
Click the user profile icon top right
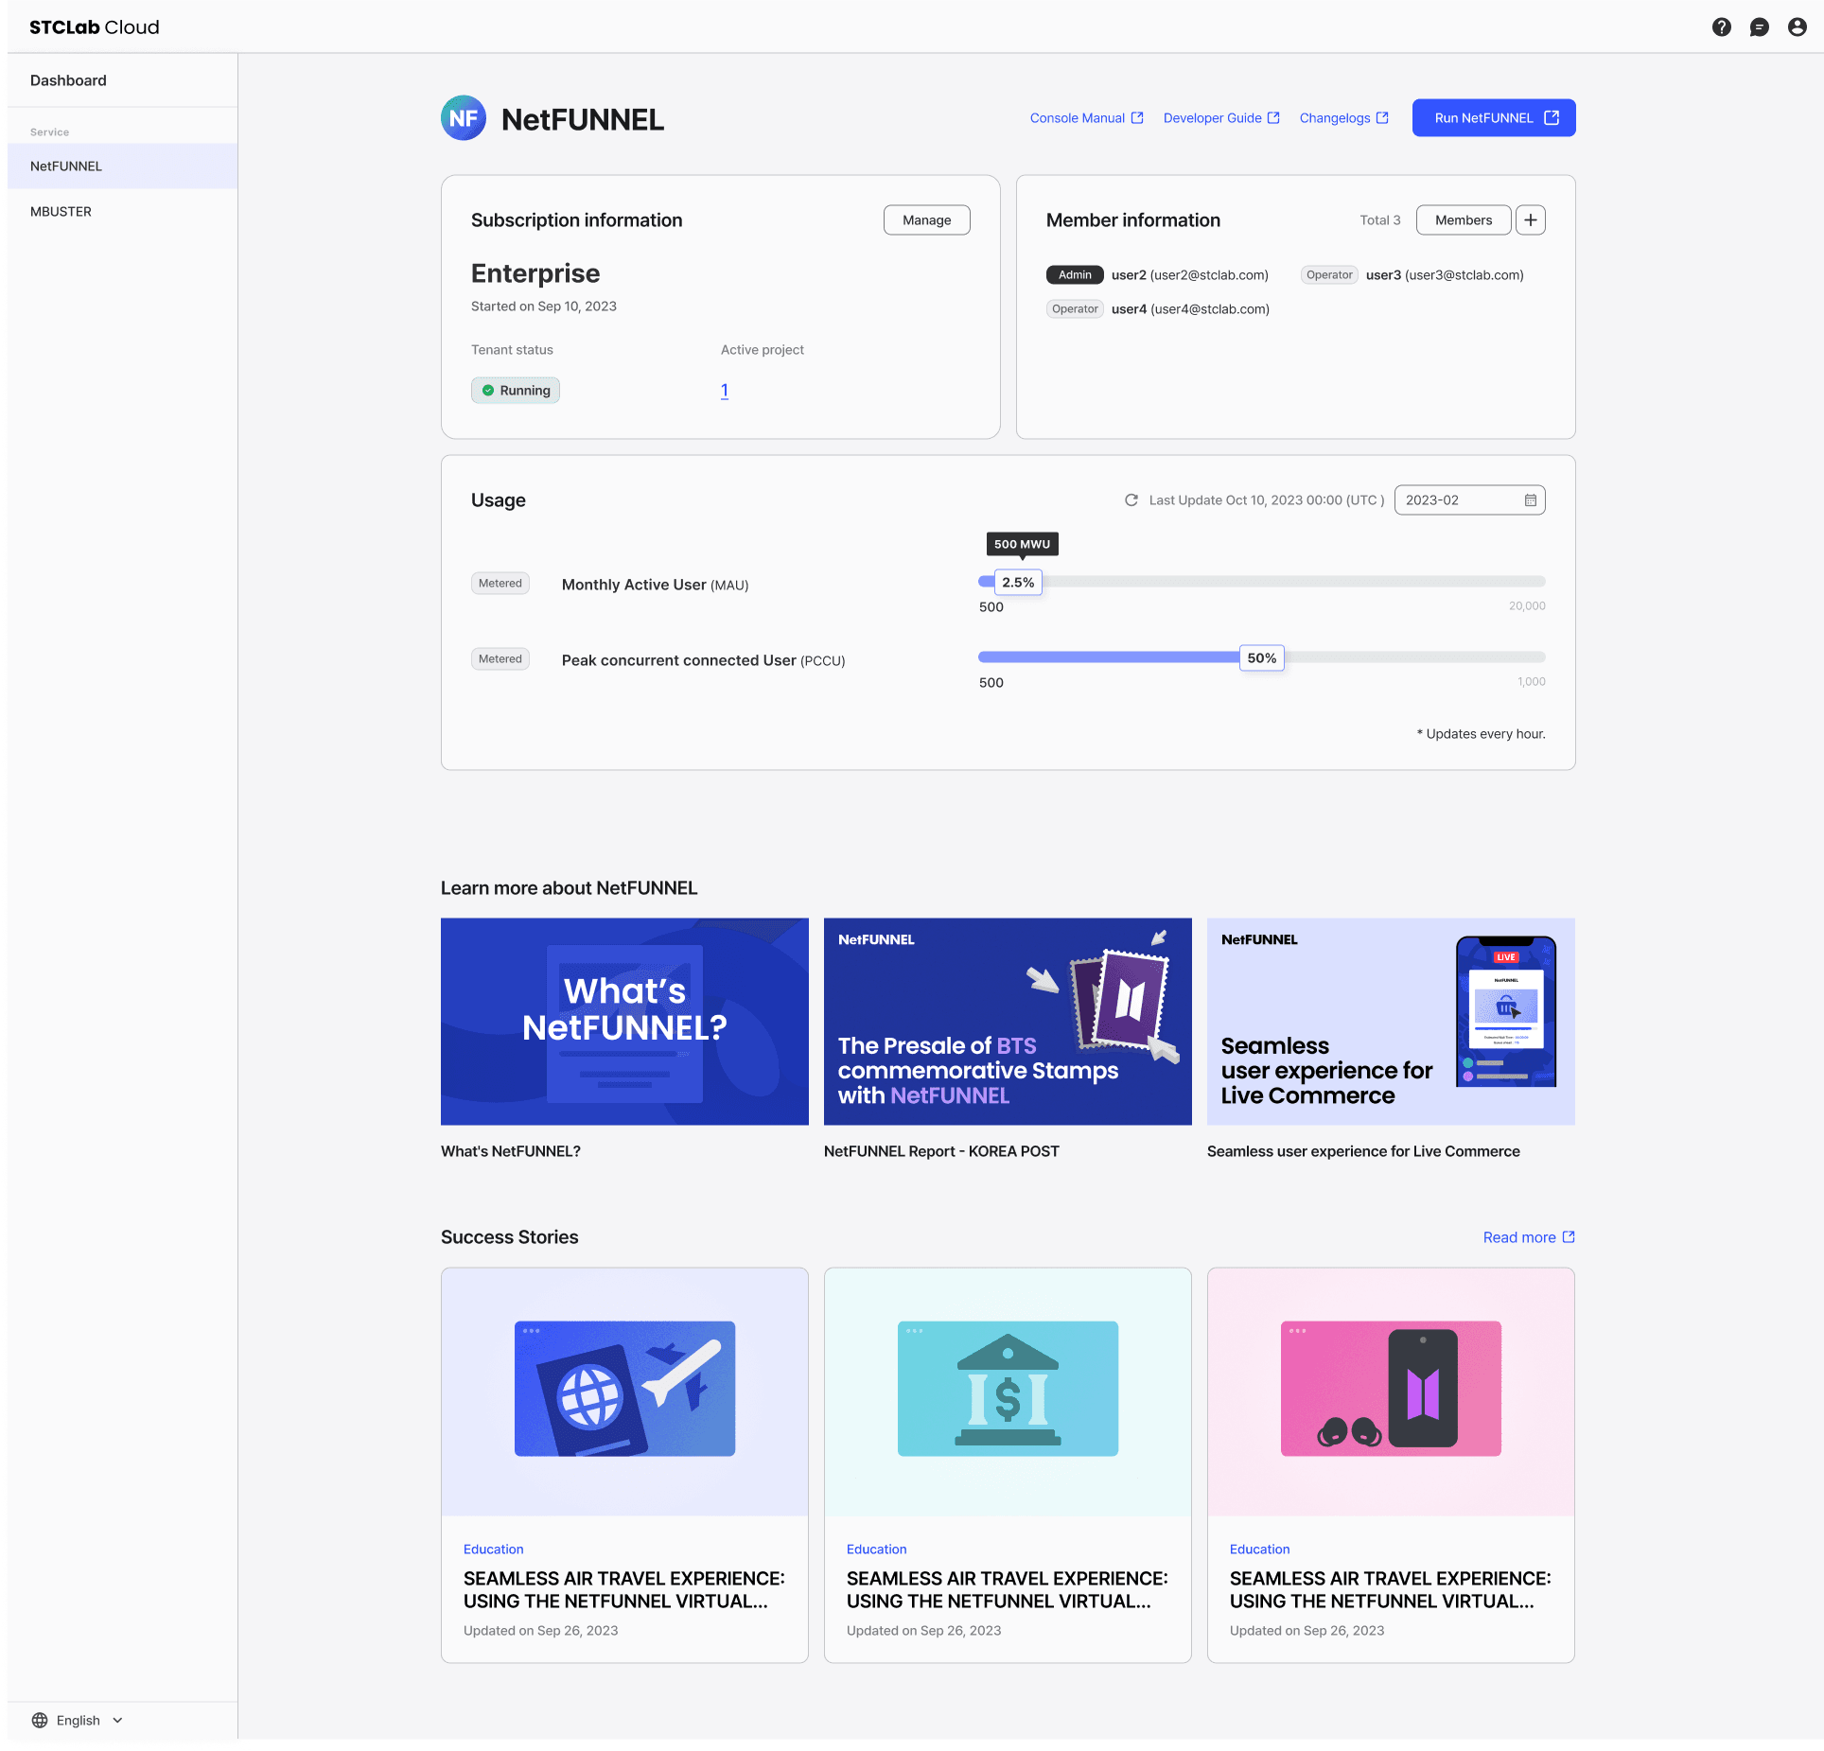[x=1798, y=26]
